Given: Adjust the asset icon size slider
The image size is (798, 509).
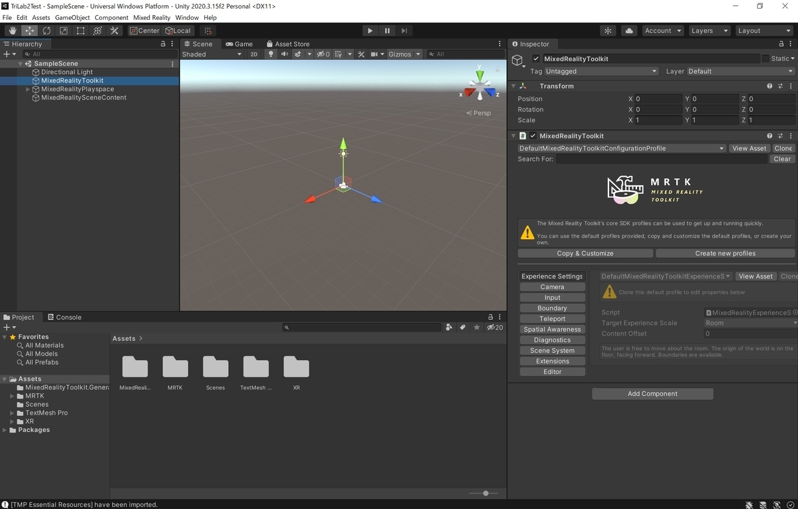Looking at the screenshot, I should (485, 493).
